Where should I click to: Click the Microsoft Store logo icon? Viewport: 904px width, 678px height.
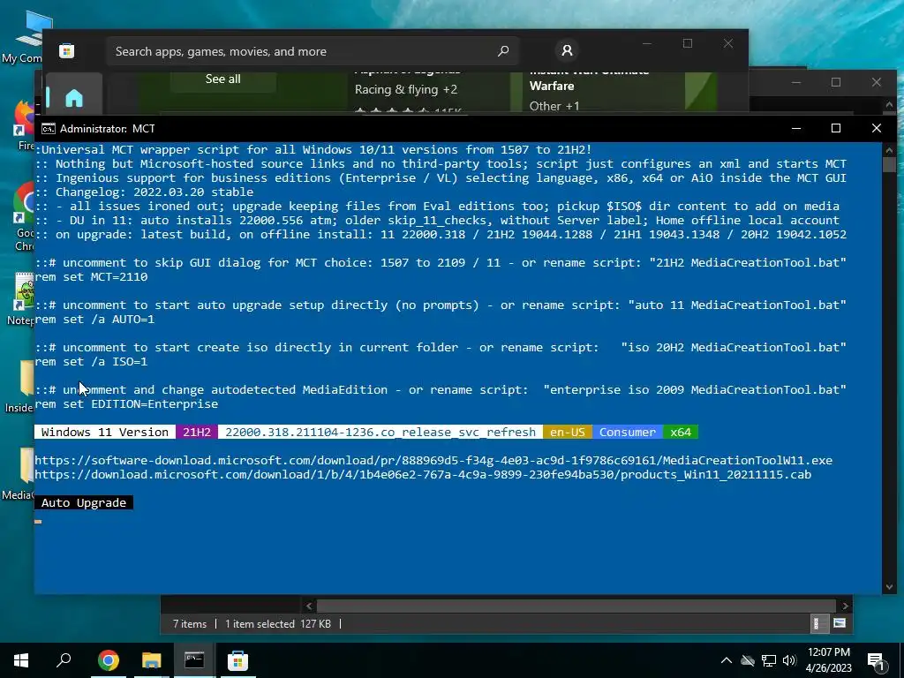[x=66, y=50]
